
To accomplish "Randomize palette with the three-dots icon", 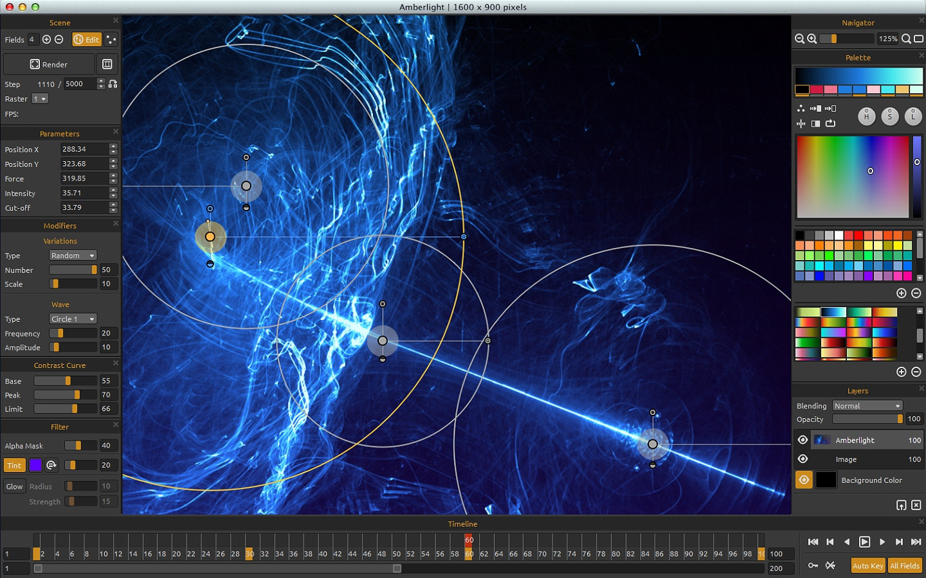I will 801,109.
